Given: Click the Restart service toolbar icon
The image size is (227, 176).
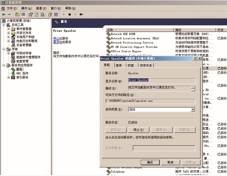Looking at the screenshot, I should coord(81,15).
